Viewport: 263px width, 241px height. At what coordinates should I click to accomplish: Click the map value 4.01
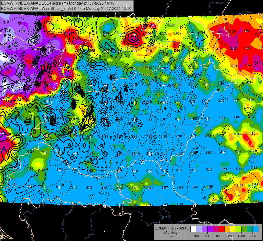[234, 66]
